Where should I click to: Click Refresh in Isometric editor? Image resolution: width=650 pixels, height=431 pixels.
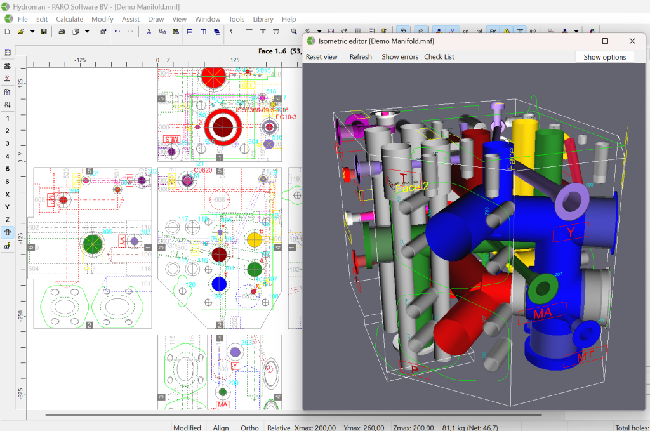click(361, 56)
